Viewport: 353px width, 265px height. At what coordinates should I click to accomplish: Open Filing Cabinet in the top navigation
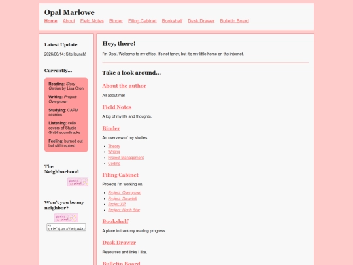coord(143,21)
